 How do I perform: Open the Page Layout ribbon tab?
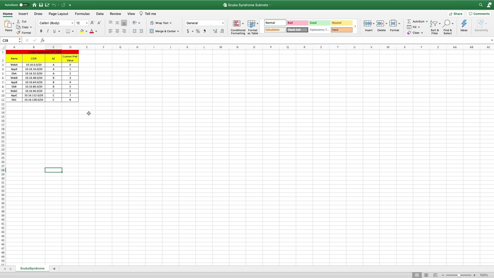click(58, 14)
